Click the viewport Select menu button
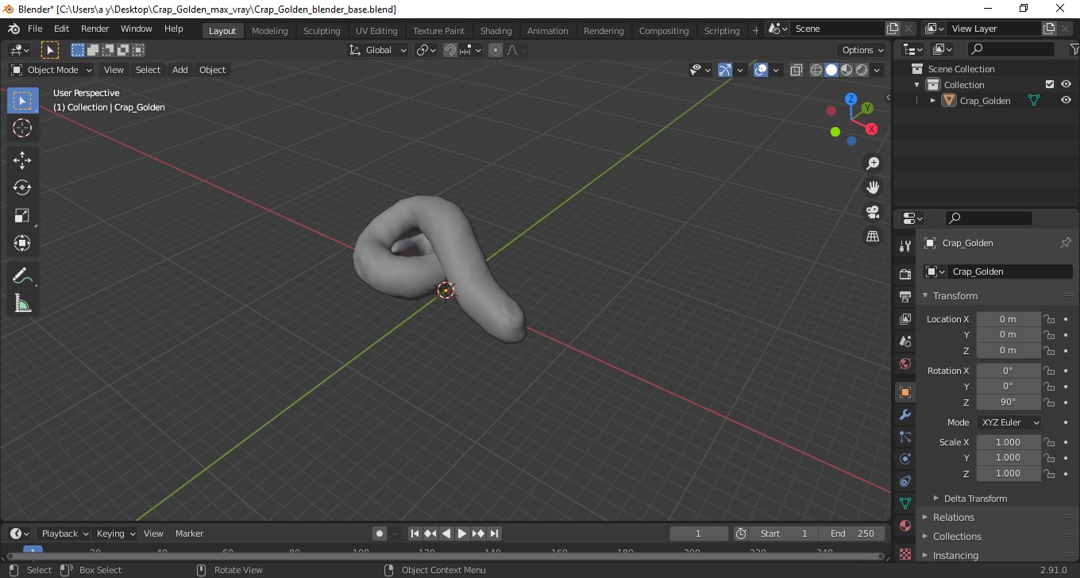The image size is (1080, 578). point(148,70)
